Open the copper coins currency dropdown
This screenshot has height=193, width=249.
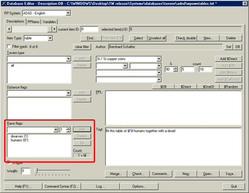159,59
